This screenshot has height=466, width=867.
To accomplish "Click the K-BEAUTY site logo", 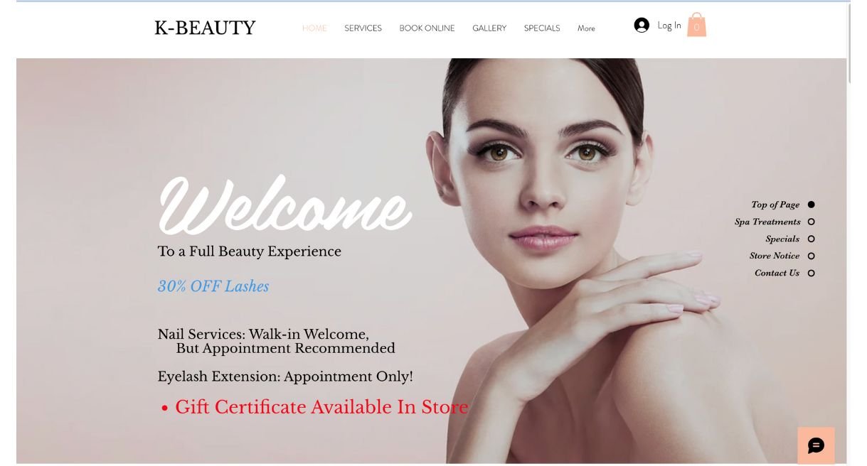I will [x=205, y=28].
